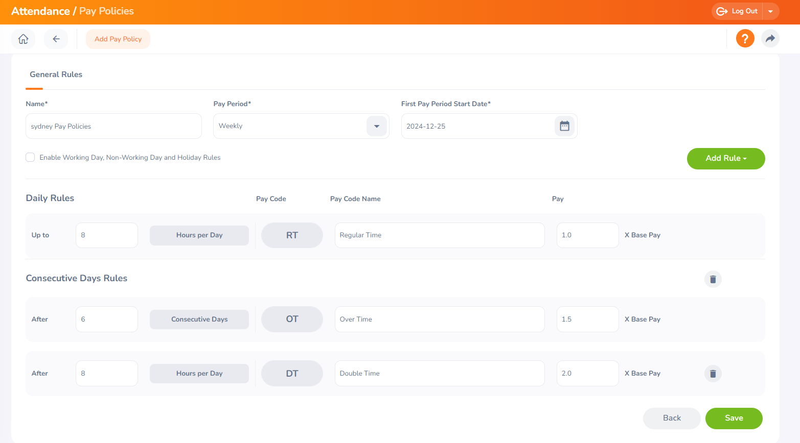Click the RT pay code button

(292, 235)
